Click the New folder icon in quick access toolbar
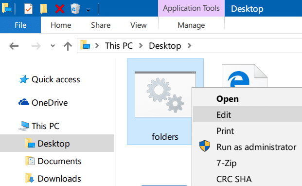Screen dimensions: 302x186 pyautogui.click(x=44, y=9)
